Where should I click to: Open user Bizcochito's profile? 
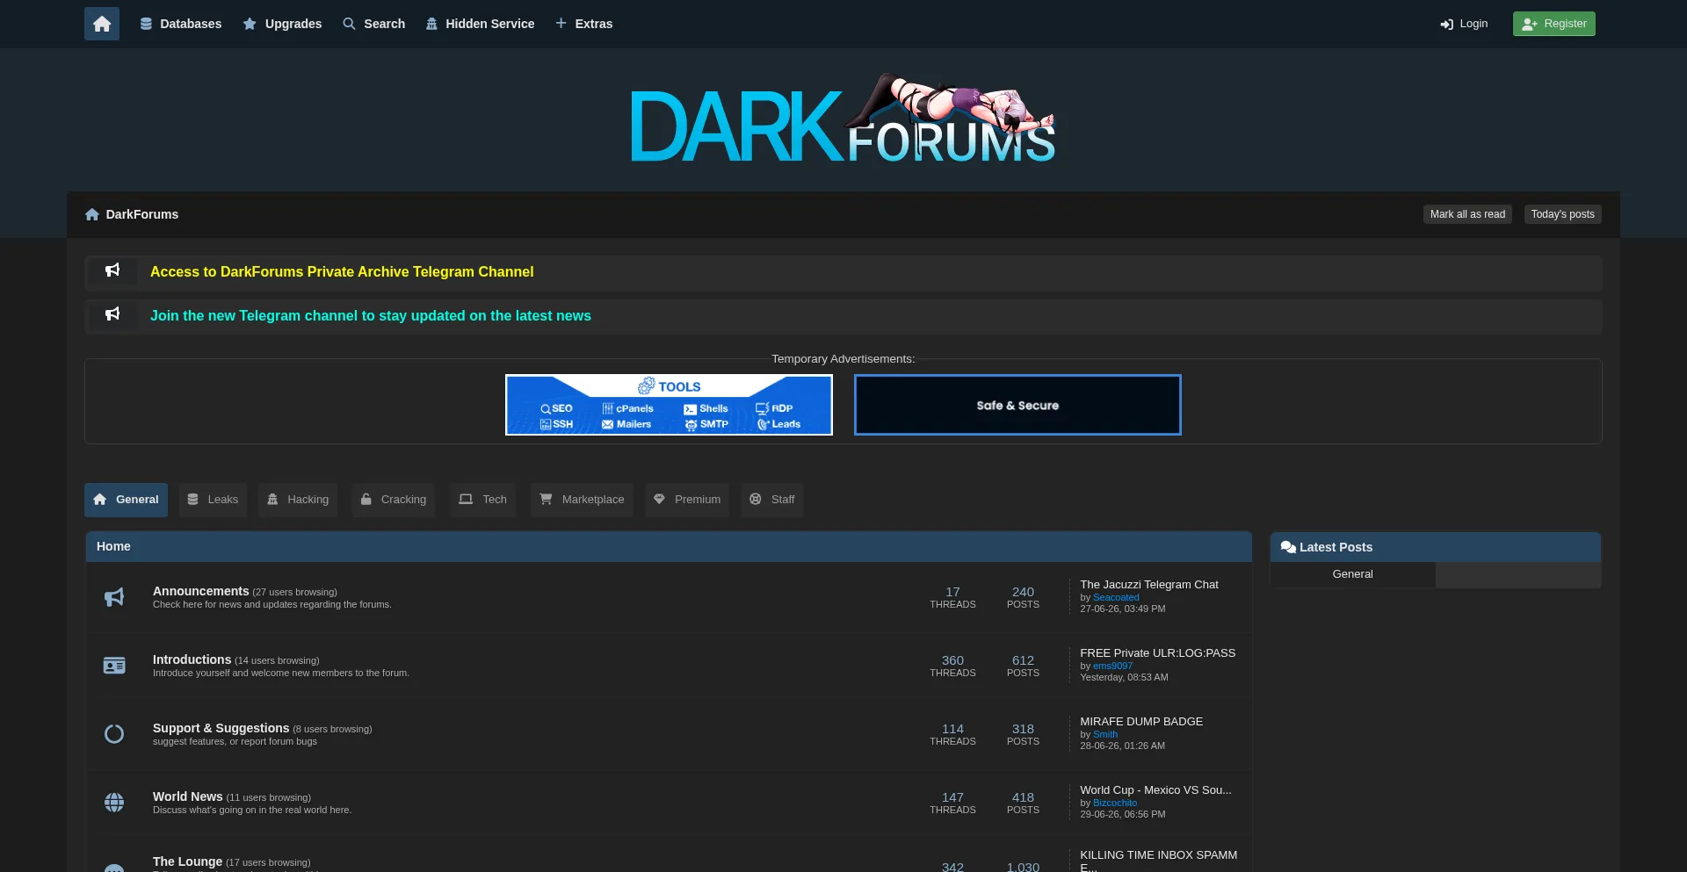(x=1115, y=803)
